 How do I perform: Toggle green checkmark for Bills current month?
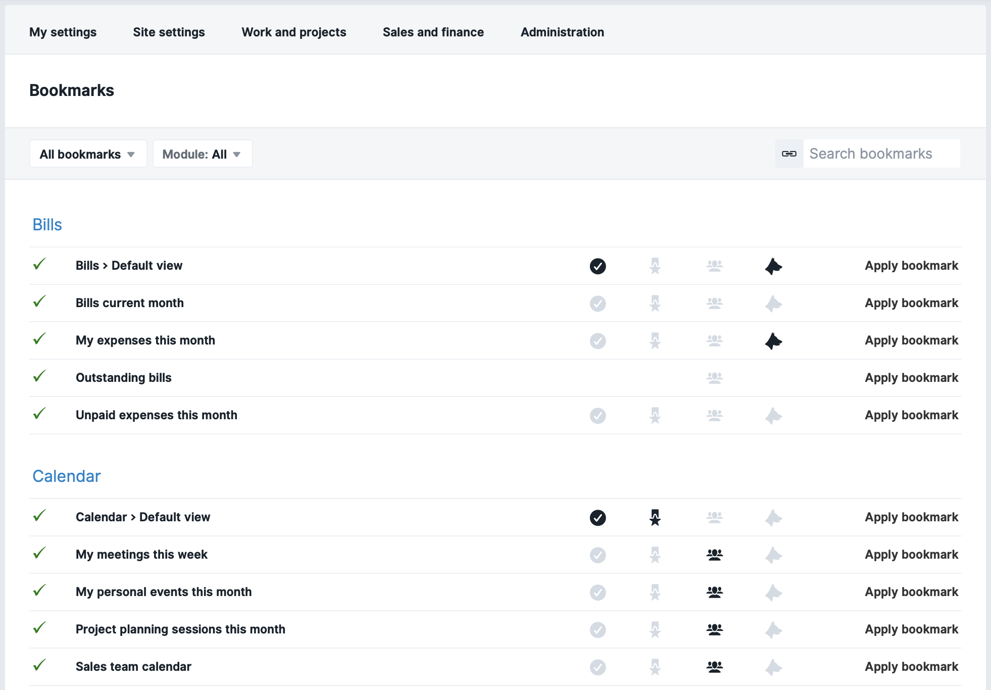tap(39, 301)
